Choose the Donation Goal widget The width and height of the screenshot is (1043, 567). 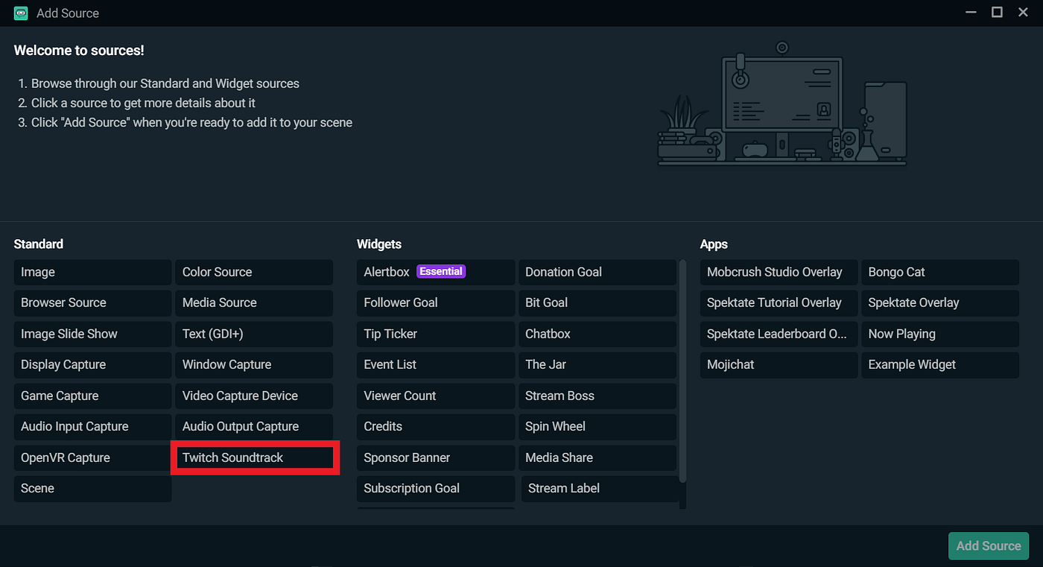tap(597, 272)
